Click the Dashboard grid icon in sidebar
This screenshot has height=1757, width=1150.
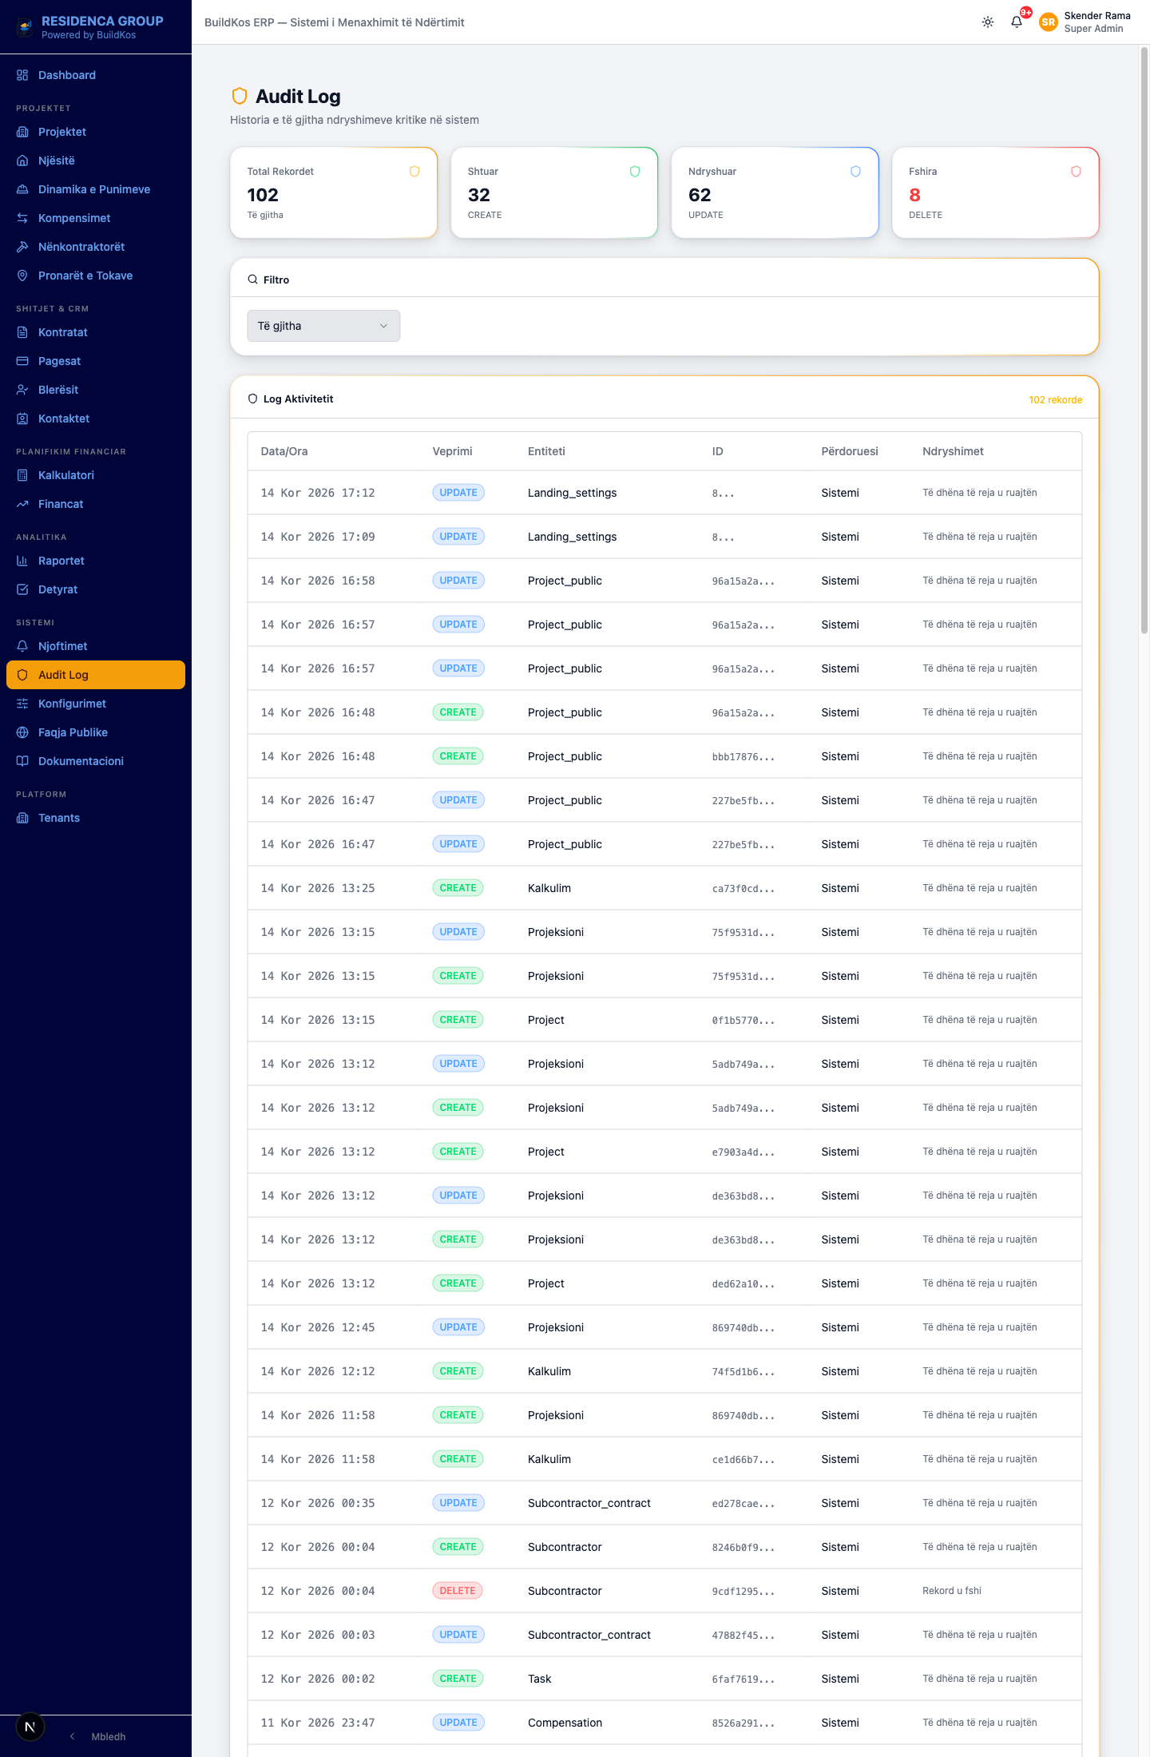[22, 75]
